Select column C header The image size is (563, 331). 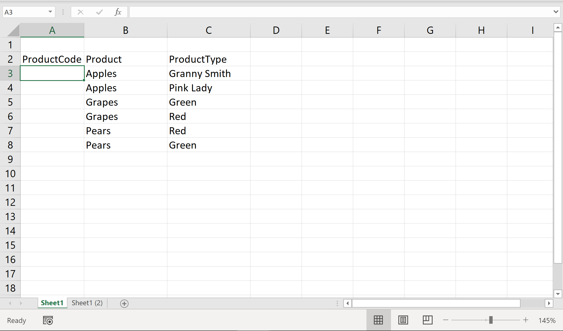click(x=209, y=30)
